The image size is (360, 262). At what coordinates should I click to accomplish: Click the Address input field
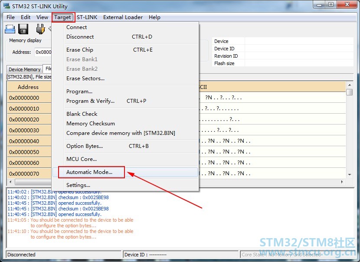pyautogui.click(x=43, y=52)
